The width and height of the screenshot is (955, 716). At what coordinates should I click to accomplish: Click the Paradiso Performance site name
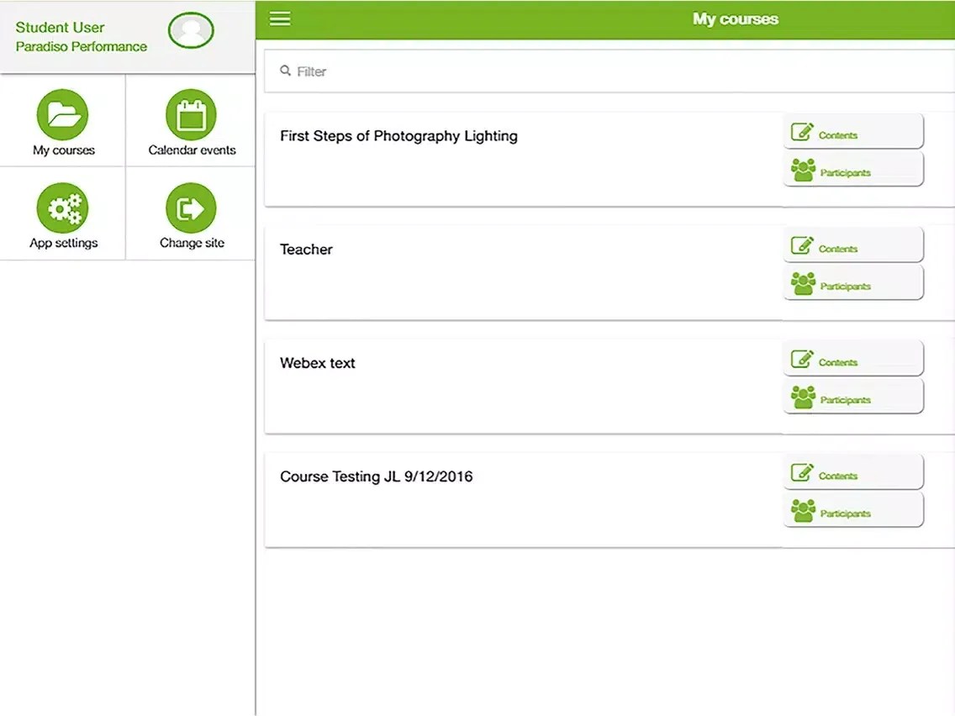point(81,46)
